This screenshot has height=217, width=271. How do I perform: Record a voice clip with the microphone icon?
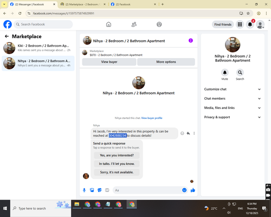pos(84,190)
